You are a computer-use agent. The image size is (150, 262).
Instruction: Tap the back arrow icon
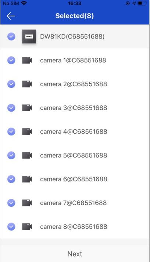[11, 16]
